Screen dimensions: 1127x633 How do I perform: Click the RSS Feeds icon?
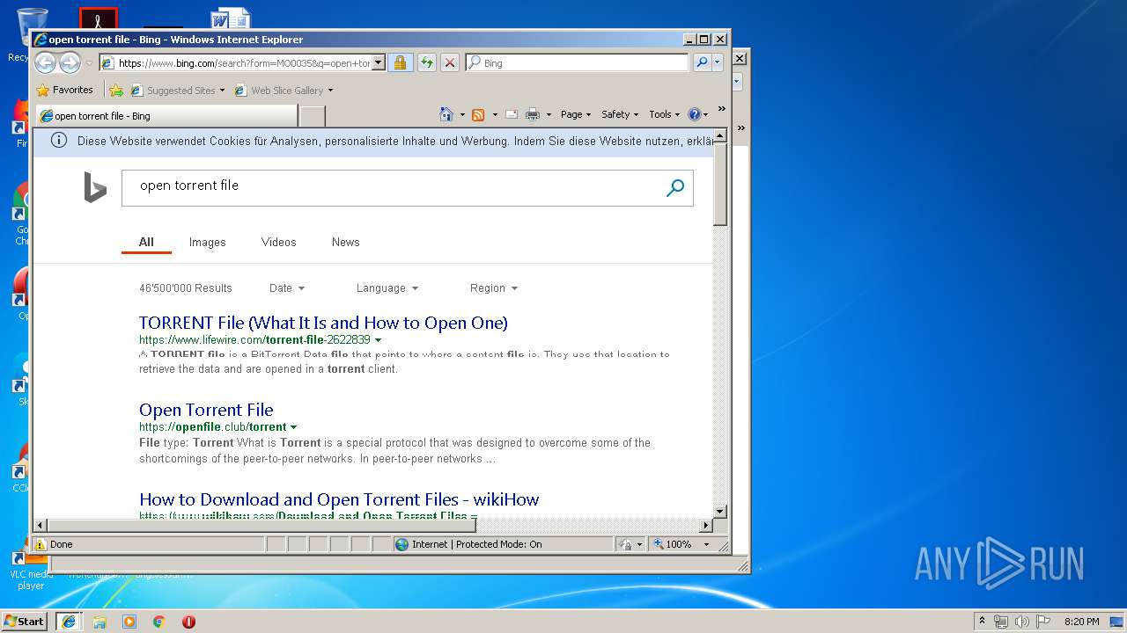coord(478,114)
